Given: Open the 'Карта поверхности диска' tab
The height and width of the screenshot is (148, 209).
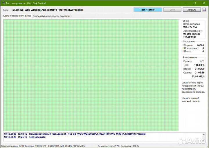Looking at the screenshot, I should pos(17,16).
